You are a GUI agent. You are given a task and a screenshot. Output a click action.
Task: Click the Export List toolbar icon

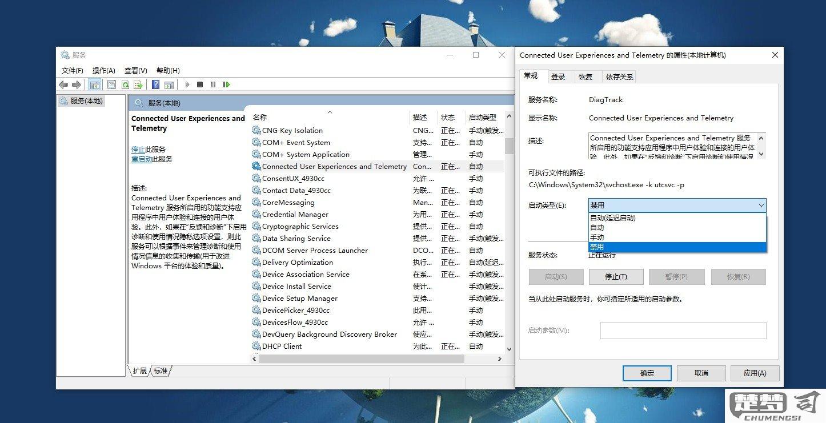click(x=138, y=84)
